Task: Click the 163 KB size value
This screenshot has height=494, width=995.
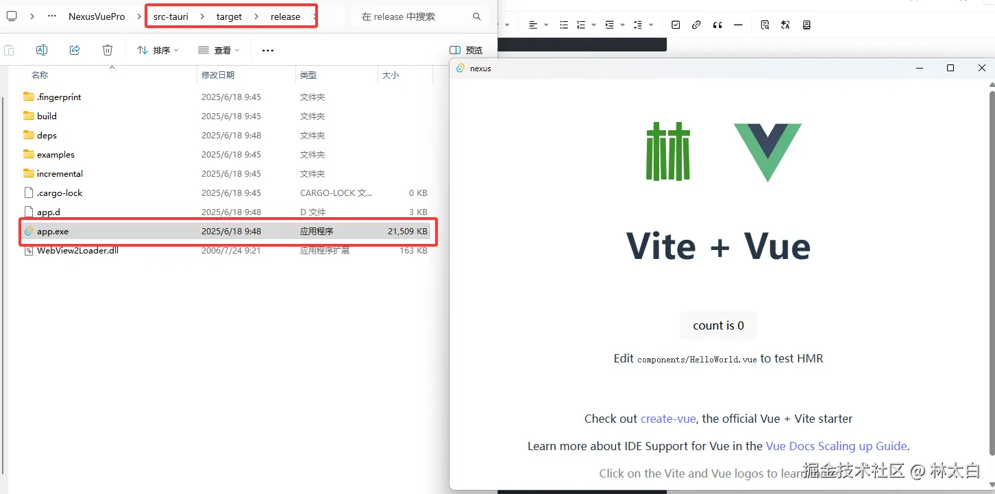Action: point(413,250)
